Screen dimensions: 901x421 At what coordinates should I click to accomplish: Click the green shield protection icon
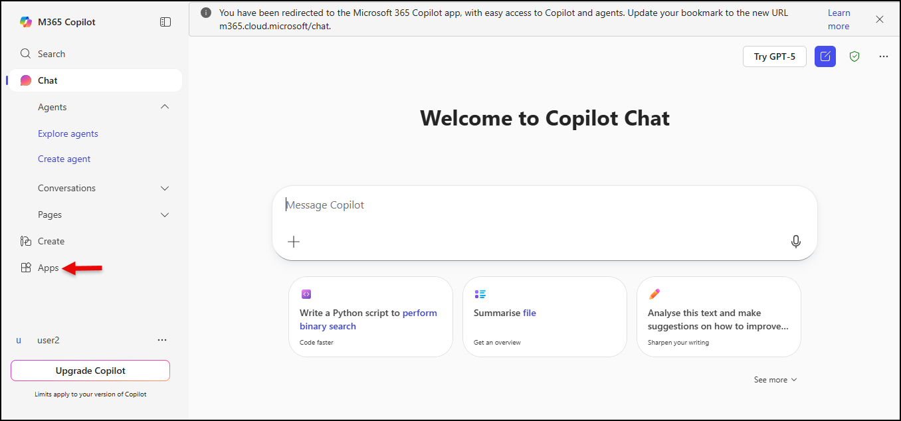tap(854, 56)
